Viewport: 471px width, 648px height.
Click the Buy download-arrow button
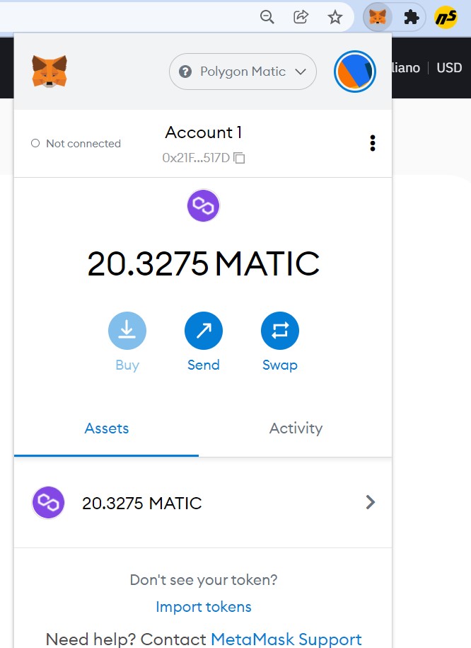click(127, 331)
